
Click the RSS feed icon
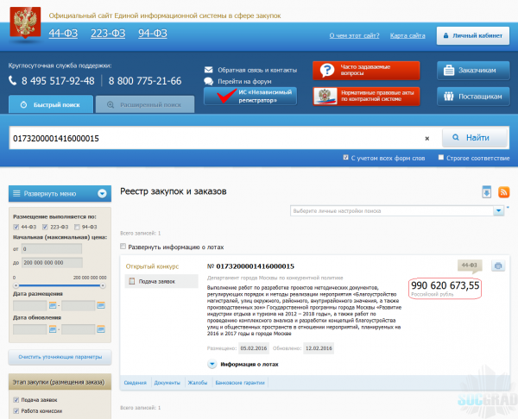pos(503,191)
